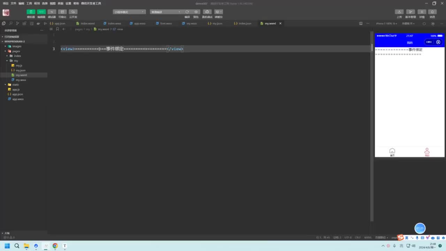This screenshot has width=446, height=251.
Task: Switch to the my.json tab
Action: pyautogui.click(x=217, y=23)
